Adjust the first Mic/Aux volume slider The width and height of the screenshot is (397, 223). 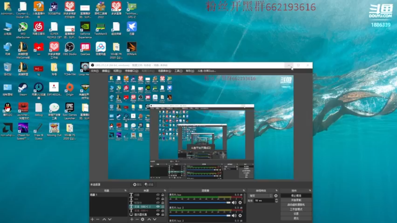[200, 203]
